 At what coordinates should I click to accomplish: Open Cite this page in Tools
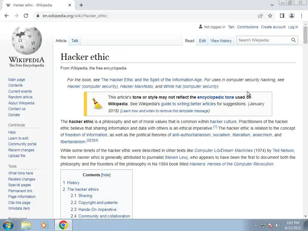19,202
